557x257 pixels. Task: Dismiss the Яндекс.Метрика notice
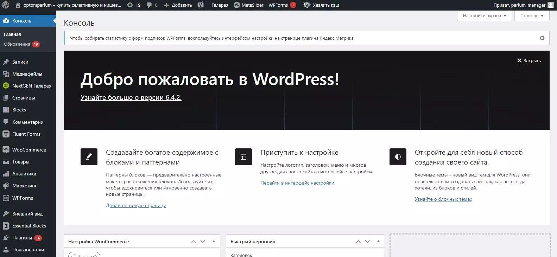point(542,38)
